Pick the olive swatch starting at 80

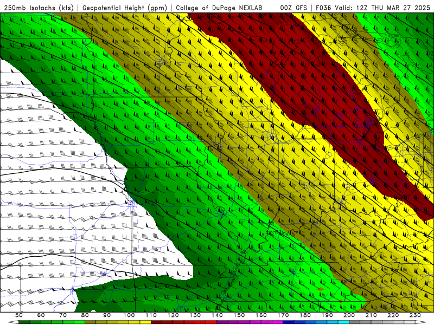(x=90, y=322)
